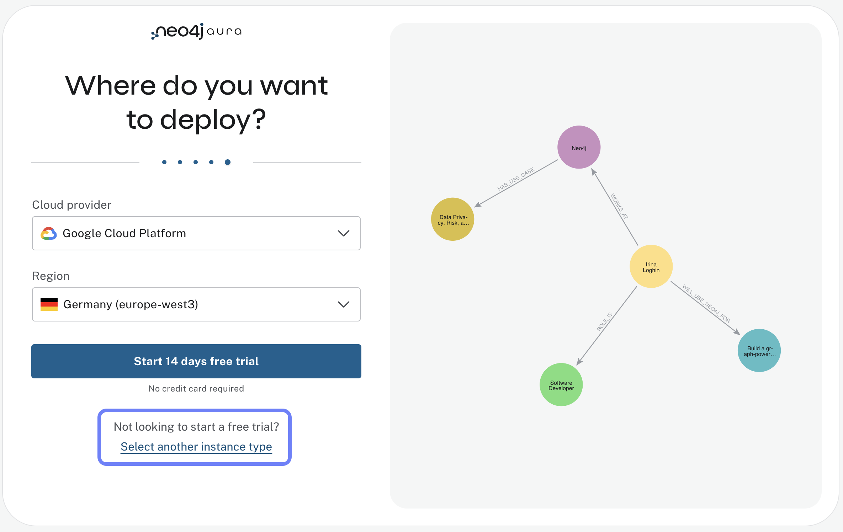Image resolution: width=843 pixels, height=532 pixels.
Task: Click the Start 14 days free trial button
Action: 196,361
